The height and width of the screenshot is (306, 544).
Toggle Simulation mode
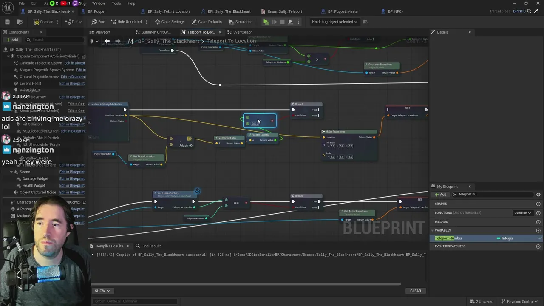240,22
